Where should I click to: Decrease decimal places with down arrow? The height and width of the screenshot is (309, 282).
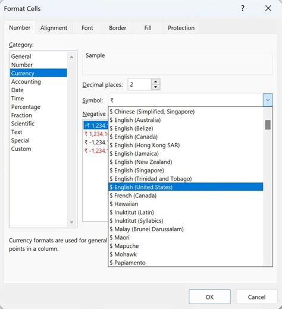[156, 87]
